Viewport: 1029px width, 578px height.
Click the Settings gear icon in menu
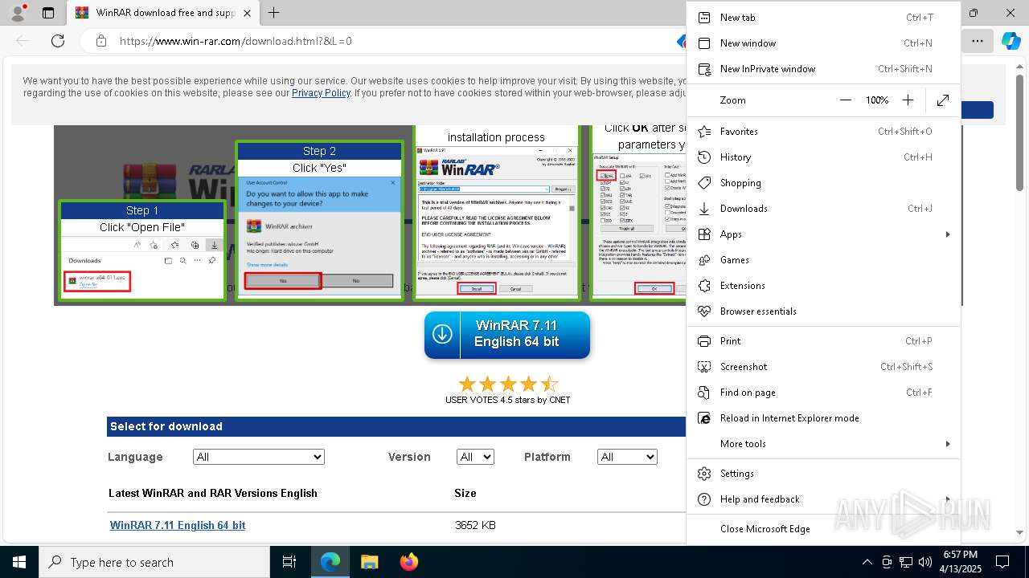[704, 474]
